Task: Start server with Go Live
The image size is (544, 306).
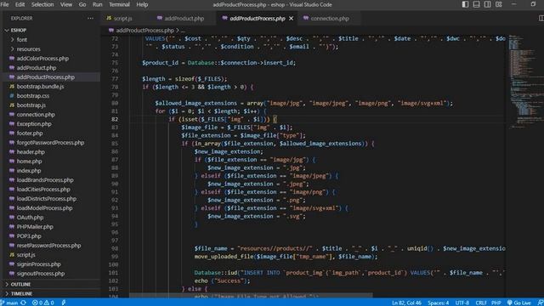Action: click(x=519, y=303)
